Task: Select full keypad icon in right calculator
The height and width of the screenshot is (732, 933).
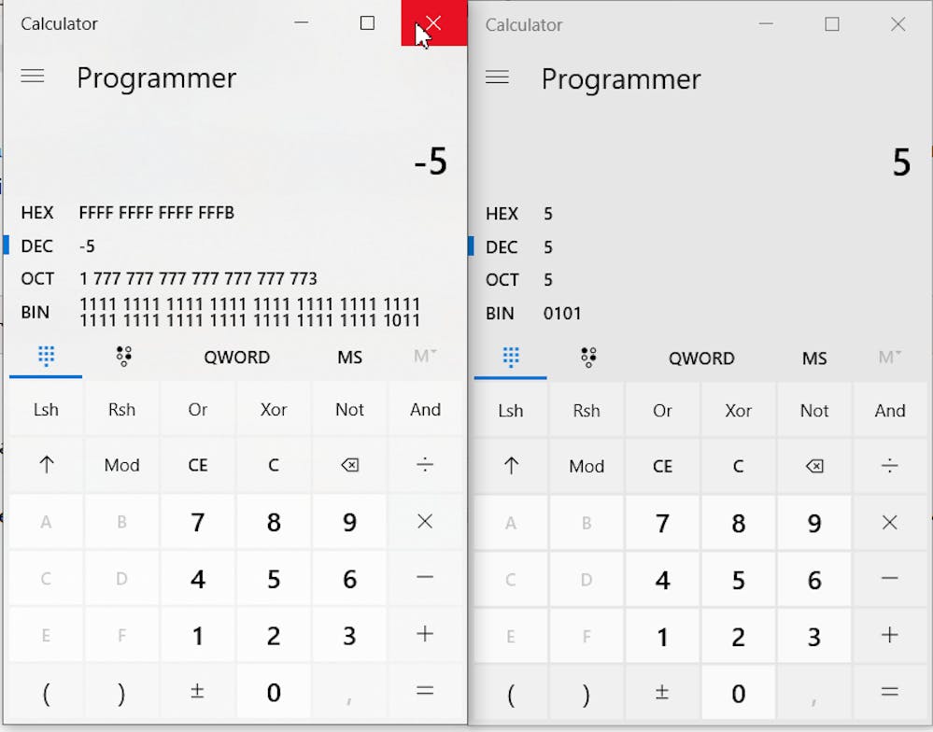Action: click(510, 357)
